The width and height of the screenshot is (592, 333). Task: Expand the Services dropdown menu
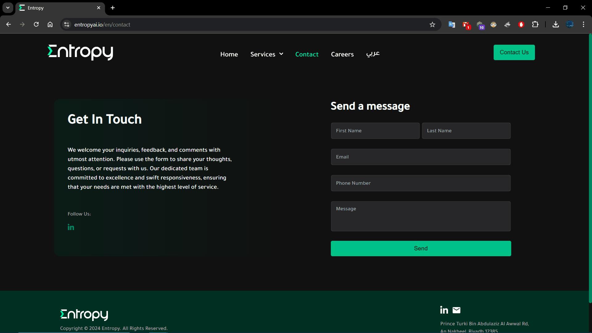[x=267, y=54]
